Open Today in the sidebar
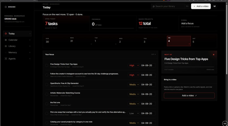Viewport: 228px width, 126px height. tap(17, 34)
